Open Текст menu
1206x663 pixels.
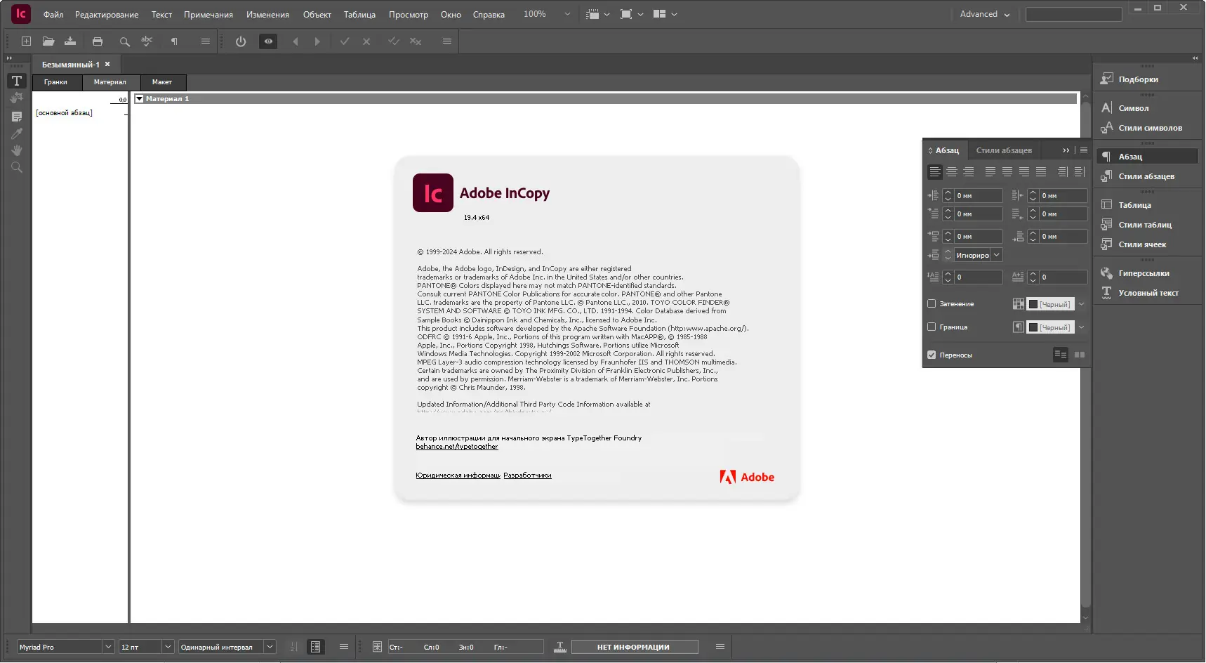[161, 15]
